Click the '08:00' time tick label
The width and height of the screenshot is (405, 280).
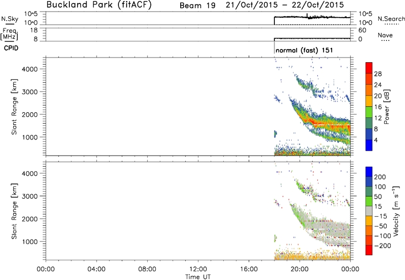pos(147,269)
